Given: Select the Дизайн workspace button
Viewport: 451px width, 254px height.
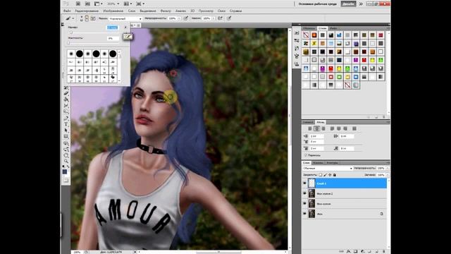Looking at the screenshot, I should (x=348, y=4).
